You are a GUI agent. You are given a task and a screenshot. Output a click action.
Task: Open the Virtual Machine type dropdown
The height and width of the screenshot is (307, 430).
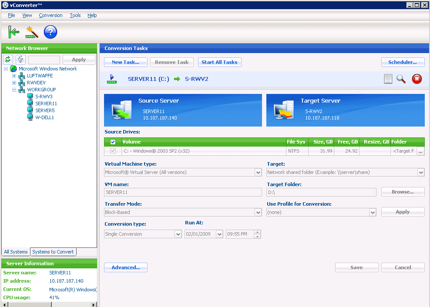point(258,173)
